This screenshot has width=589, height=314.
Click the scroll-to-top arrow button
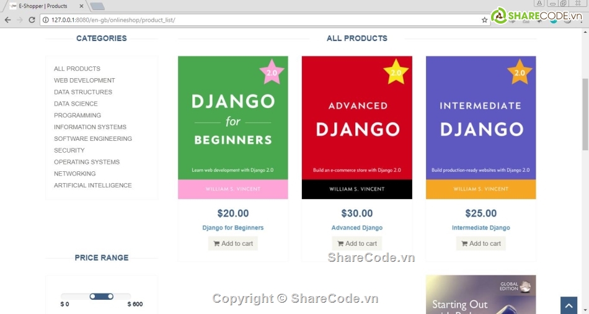click(x=569, y=305)
